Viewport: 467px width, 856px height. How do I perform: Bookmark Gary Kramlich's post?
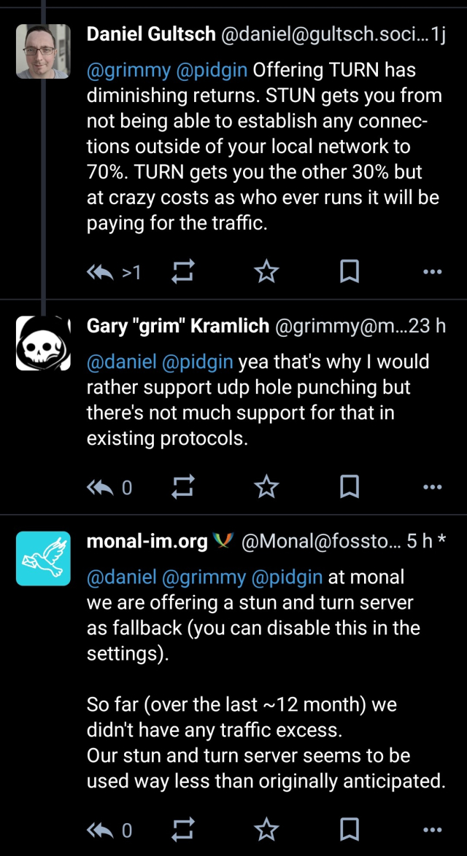tap(350, 487)
